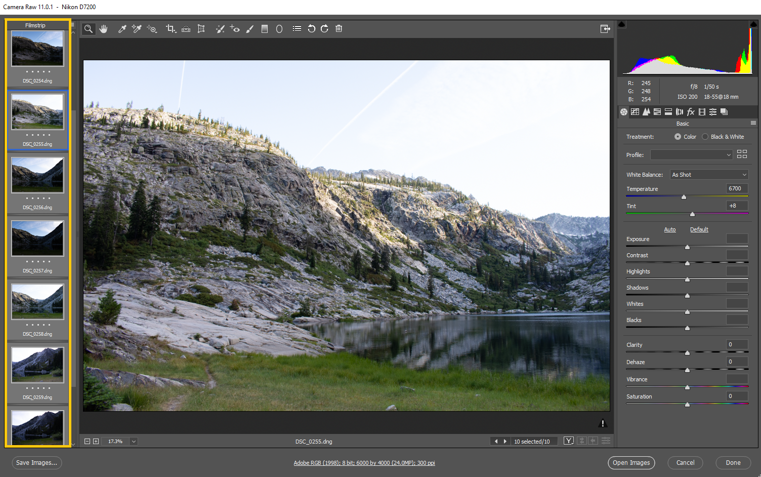The image size is (761, 477).
Task: Open the Tone Curve panel
Action: [635, 111]
